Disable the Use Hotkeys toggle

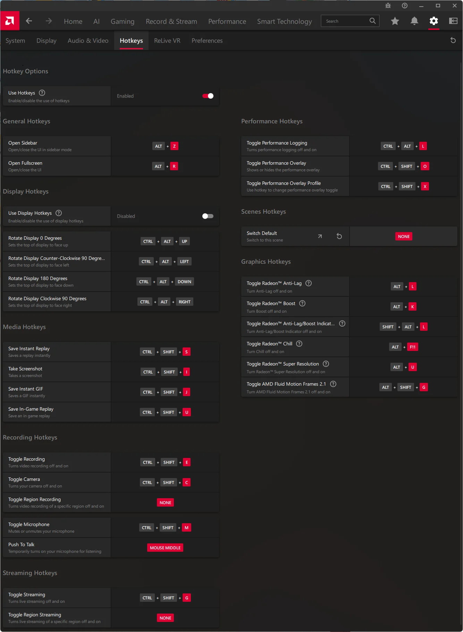tap(208, 96)
